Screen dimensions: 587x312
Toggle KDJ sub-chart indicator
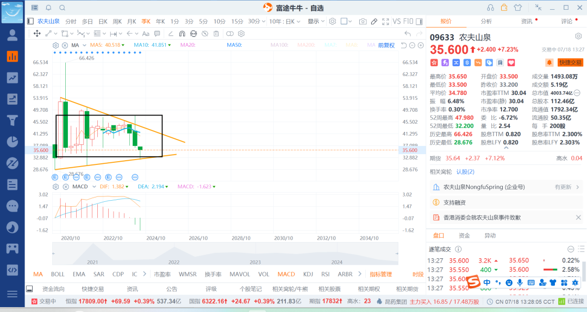pyautogui.click(x=308, y=274)
